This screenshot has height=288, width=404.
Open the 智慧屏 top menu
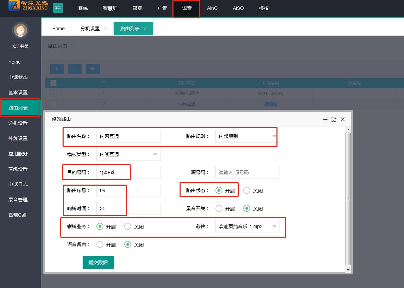coord(110,8)
